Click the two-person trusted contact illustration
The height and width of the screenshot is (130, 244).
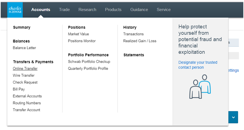[200, 86]
